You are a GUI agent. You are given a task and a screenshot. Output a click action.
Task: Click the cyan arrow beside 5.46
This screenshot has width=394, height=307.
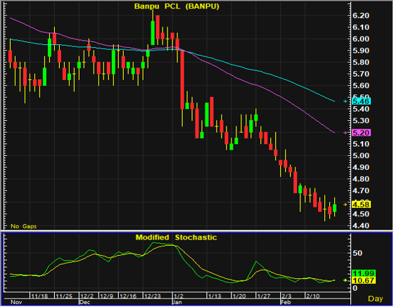(x=345, y=101)
